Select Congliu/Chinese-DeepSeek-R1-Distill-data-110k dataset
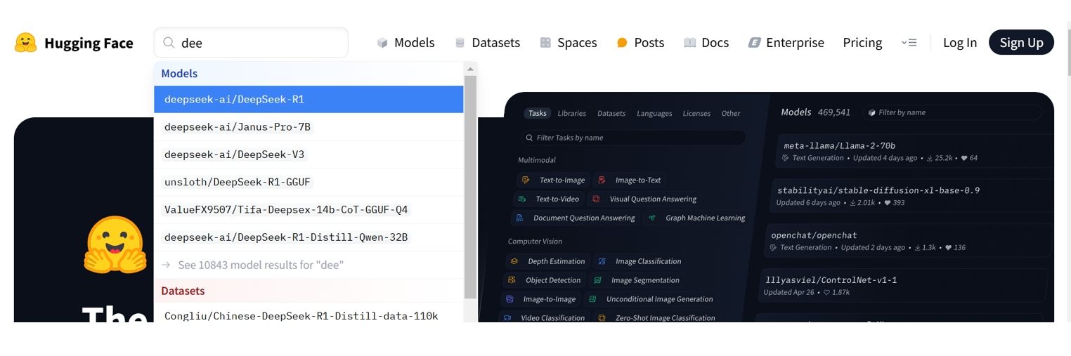The height and width of the screenshot is (356, 1071). coord(309,315)
